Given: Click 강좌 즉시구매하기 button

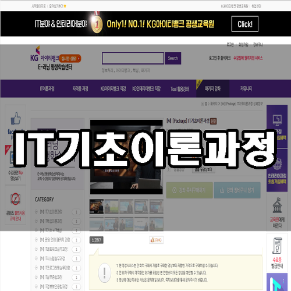Looking at the screenshot, I should point(190,190).
